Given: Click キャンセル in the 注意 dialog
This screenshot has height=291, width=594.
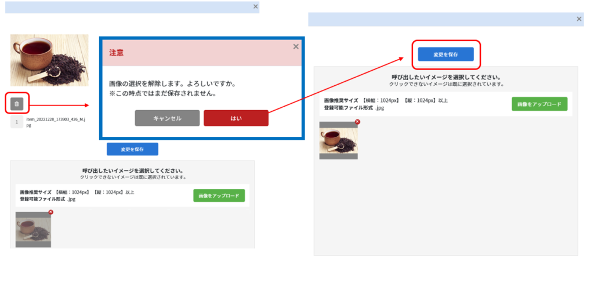Looking at the screenshot, I should [x=167, y=118].
